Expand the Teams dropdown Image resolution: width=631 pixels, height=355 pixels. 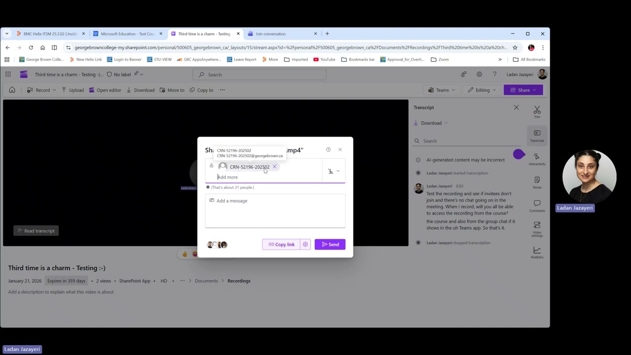(442, 90)
